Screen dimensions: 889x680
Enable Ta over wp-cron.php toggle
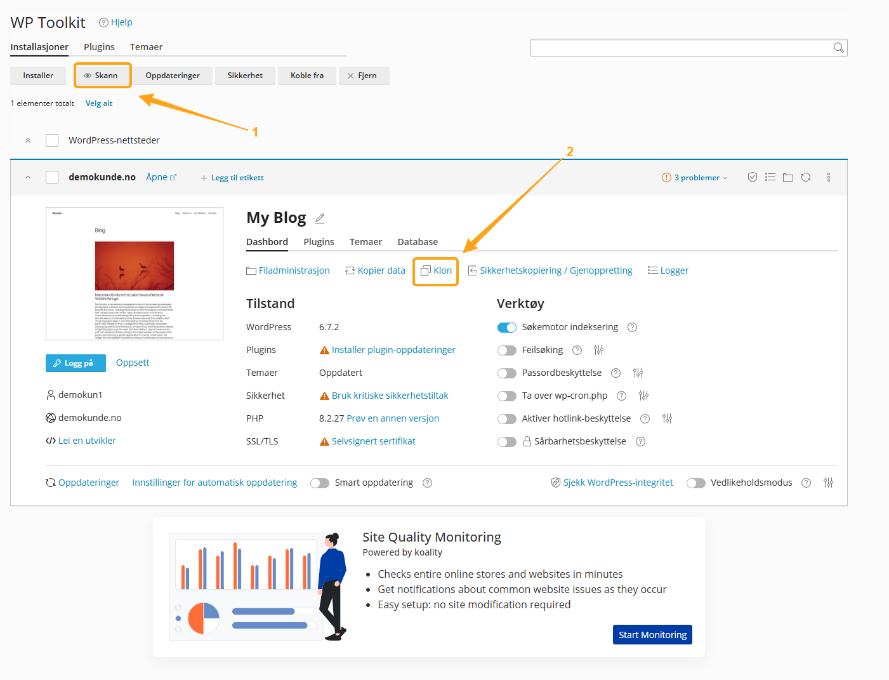coord(507,396)
